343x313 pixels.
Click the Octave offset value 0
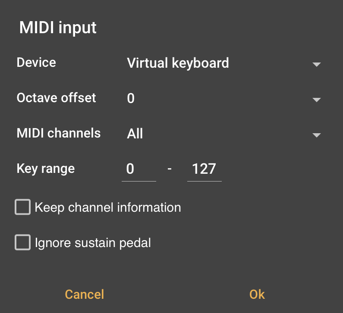point(131,99)
